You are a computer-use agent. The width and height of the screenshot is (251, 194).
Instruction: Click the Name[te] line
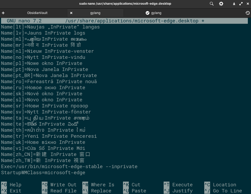click(40, 124)
